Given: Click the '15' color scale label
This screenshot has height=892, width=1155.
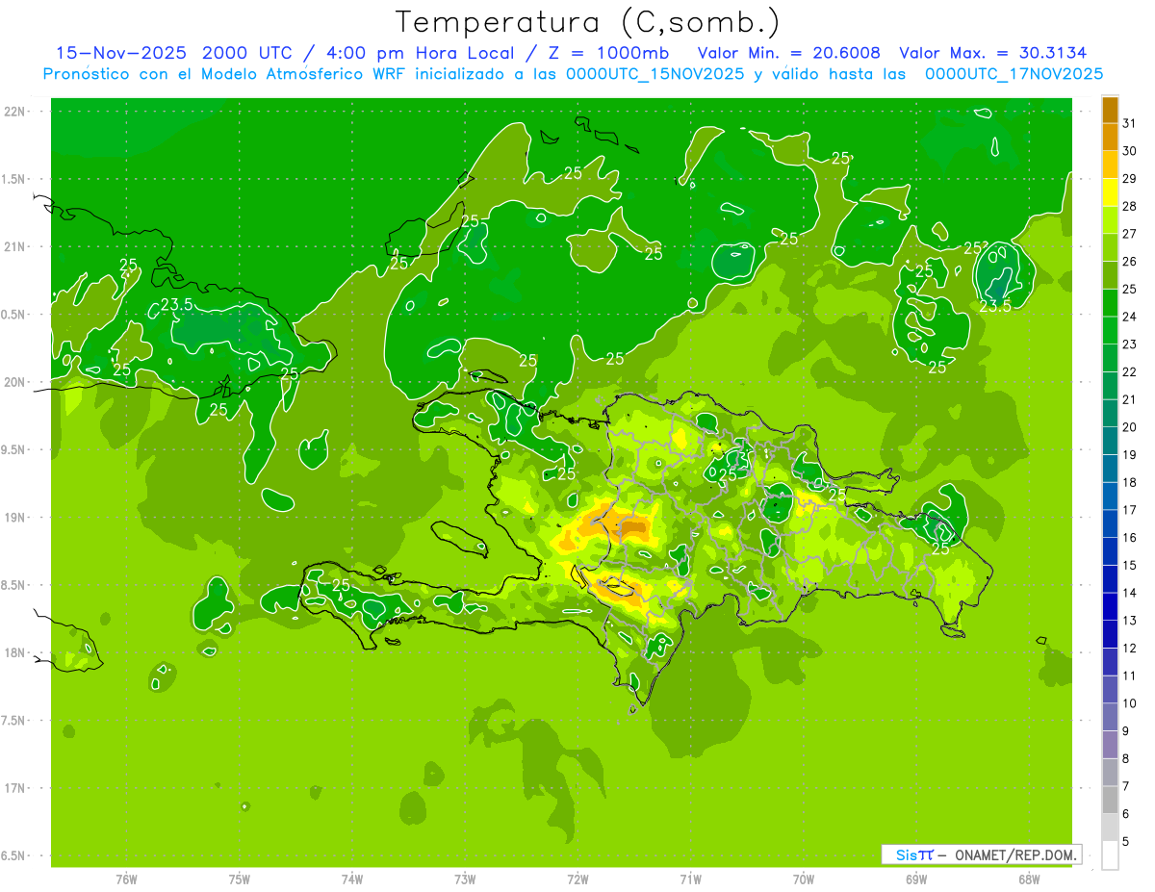Looking at the screenshot, I should pyautogui.click(x=1130, y=565).
